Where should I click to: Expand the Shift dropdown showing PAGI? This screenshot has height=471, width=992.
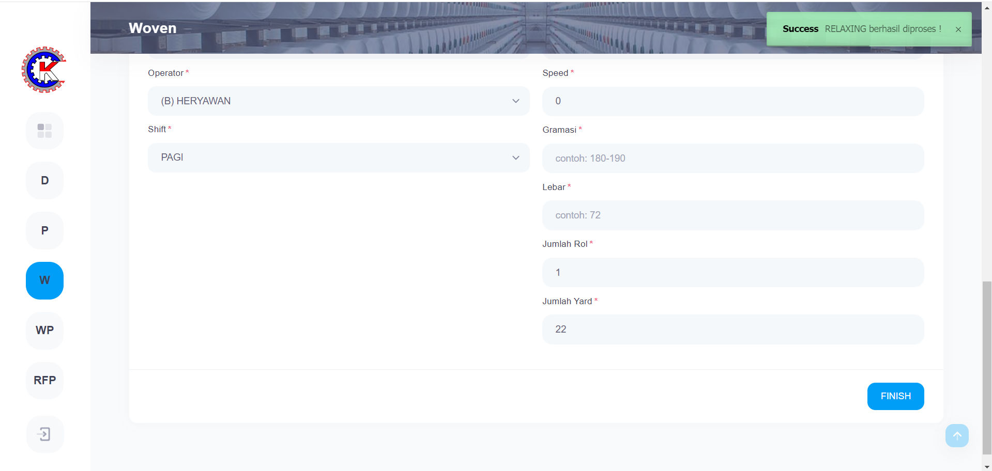tap(338, 158)
